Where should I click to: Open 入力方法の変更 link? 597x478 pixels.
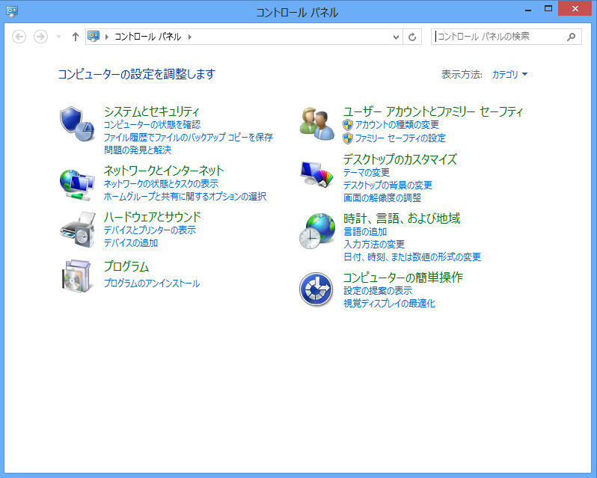[x=374, y=244]
